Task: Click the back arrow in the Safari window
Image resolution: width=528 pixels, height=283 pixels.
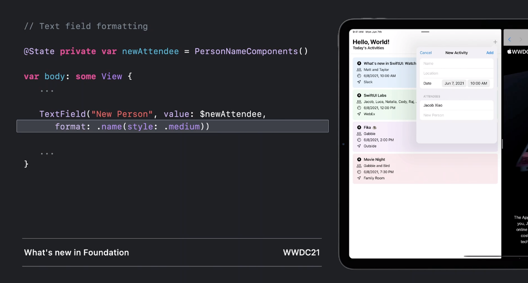Action: [x=509, y=39]
